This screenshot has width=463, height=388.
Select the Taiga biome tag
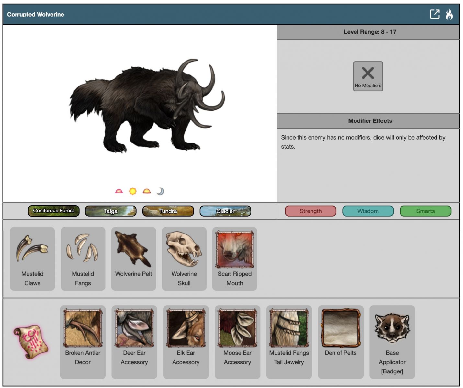111,211
